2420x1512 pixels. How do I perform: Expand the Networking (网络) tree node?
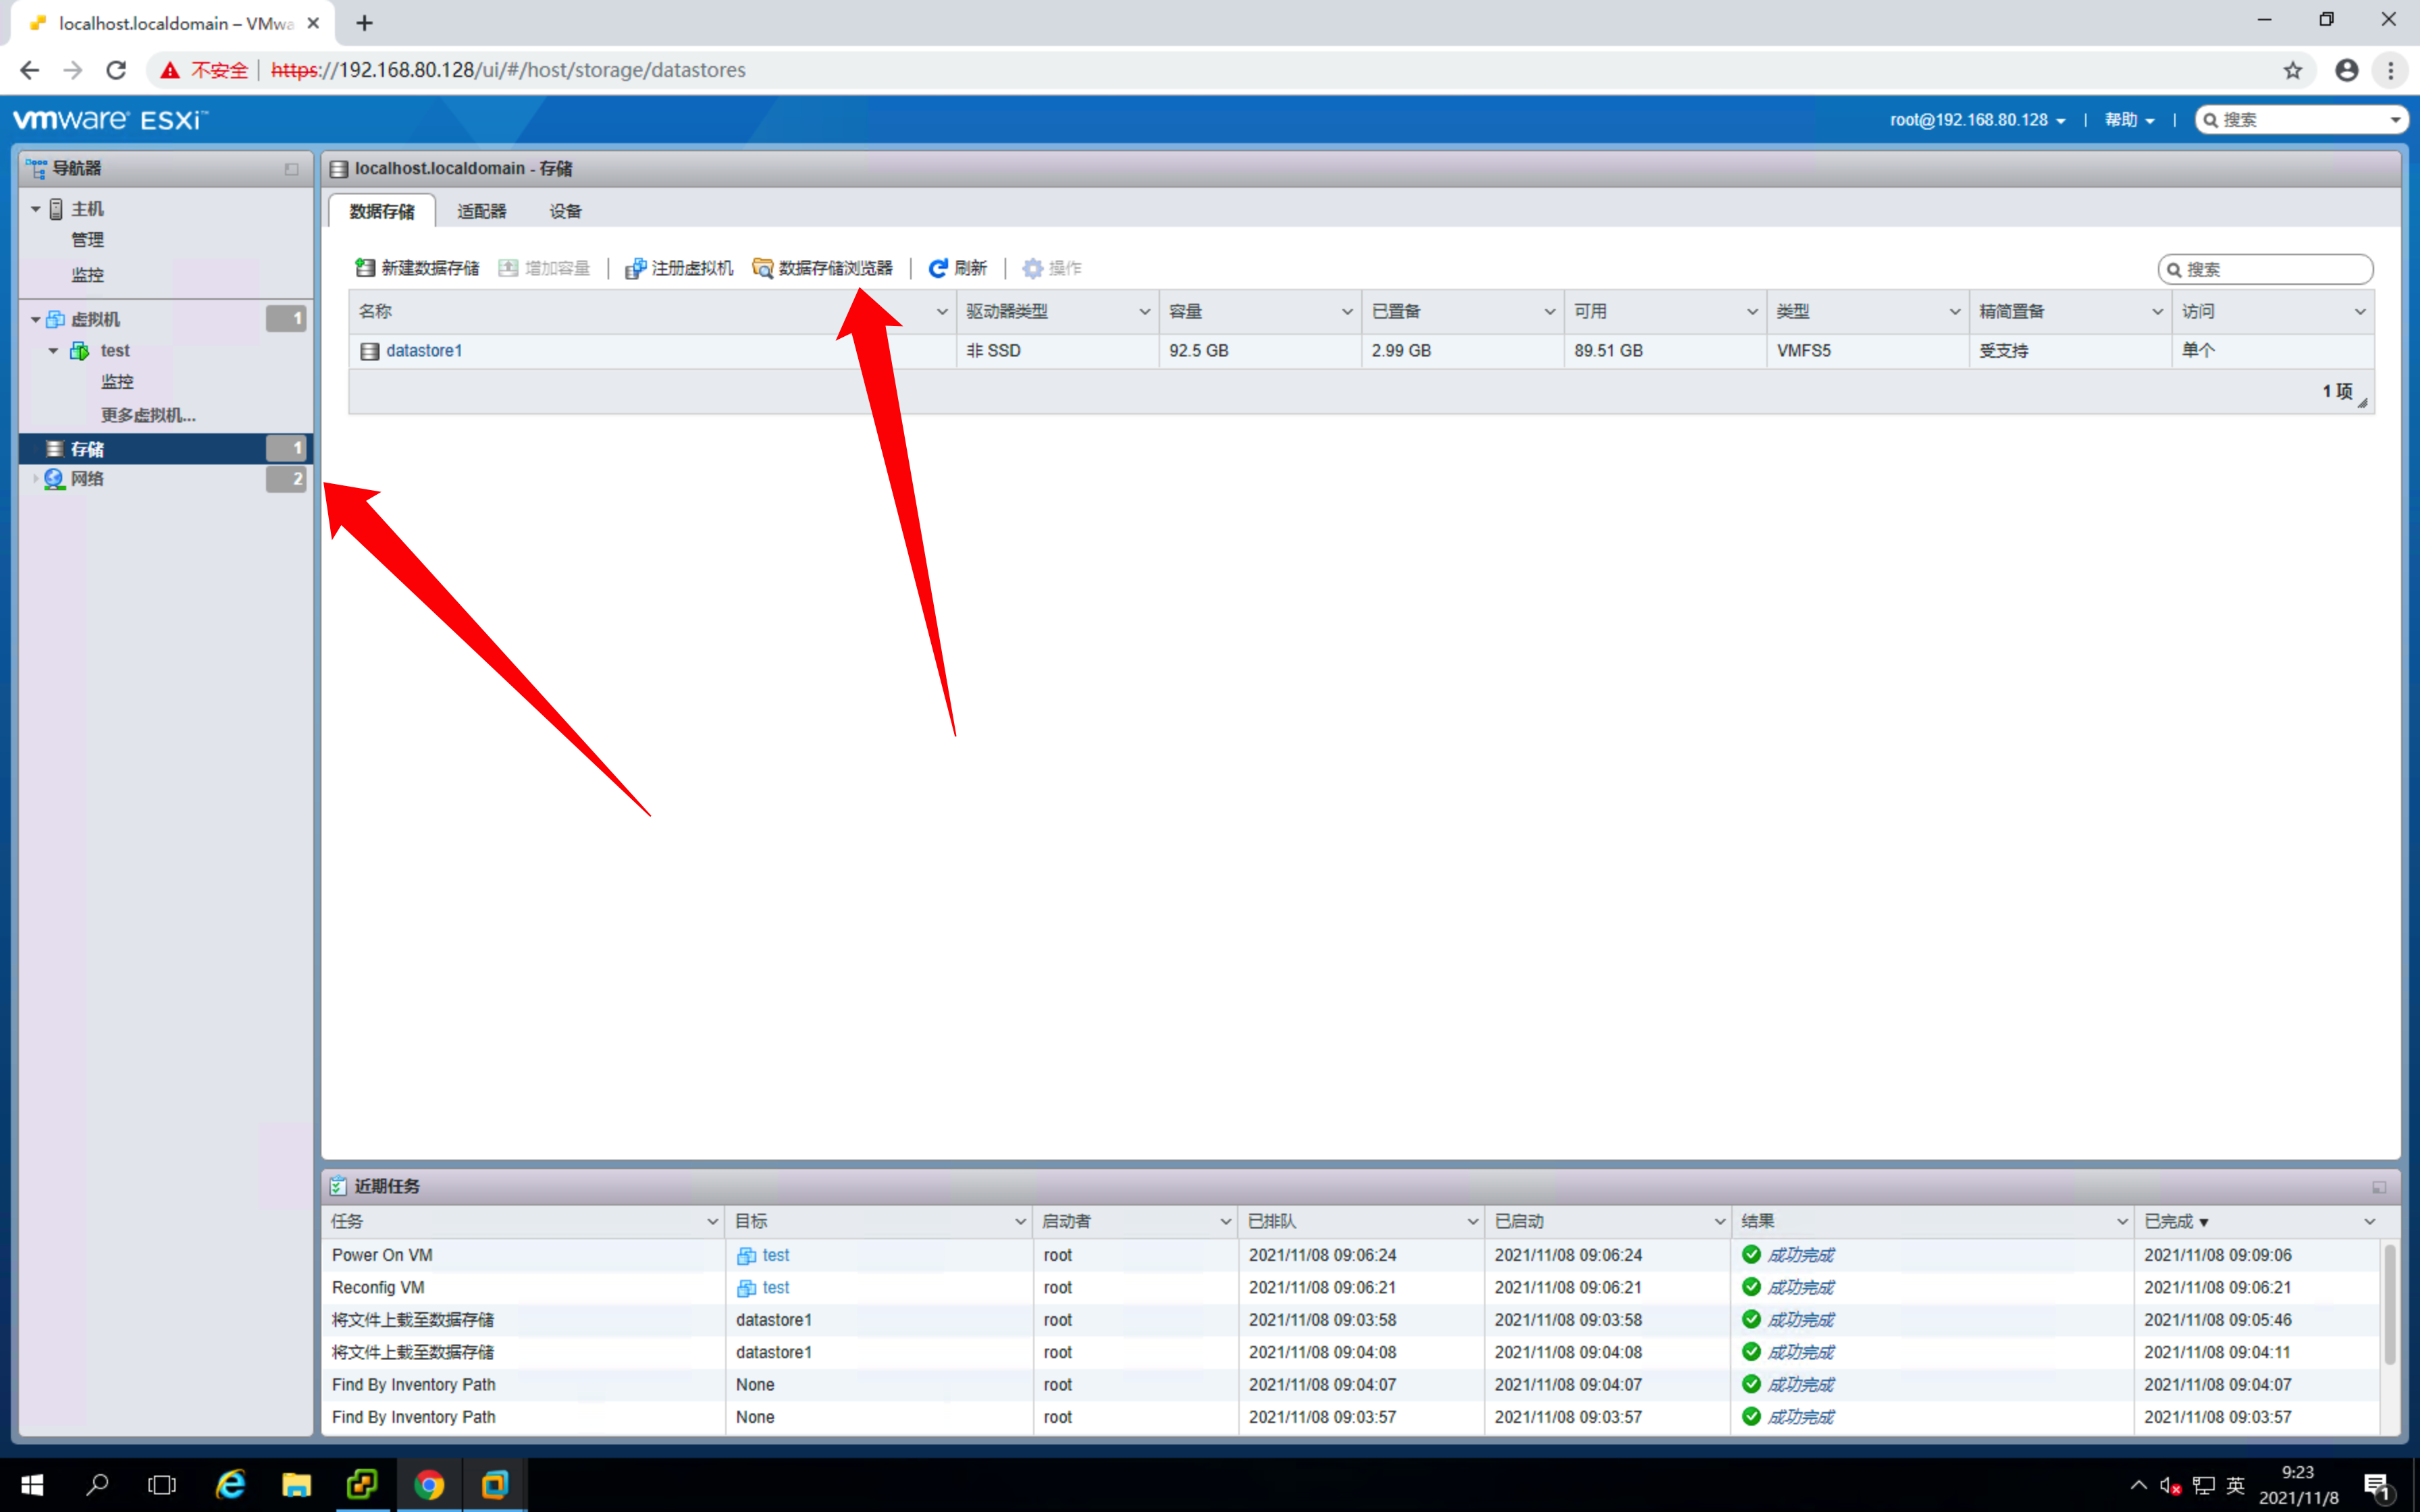coord(36,479)
